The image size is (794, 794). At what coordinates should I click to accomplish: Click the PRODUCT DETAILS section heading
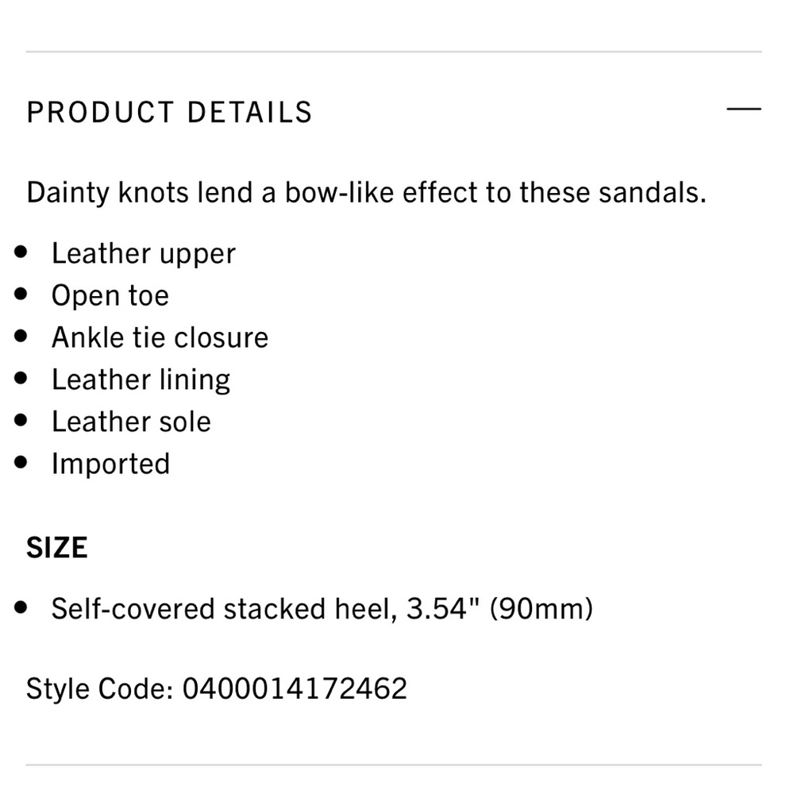pyautogui.click(x=170, y=112)
